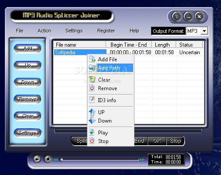Open the Output Format dropdown arrow

pyautogui.click(x=204, y=31)
